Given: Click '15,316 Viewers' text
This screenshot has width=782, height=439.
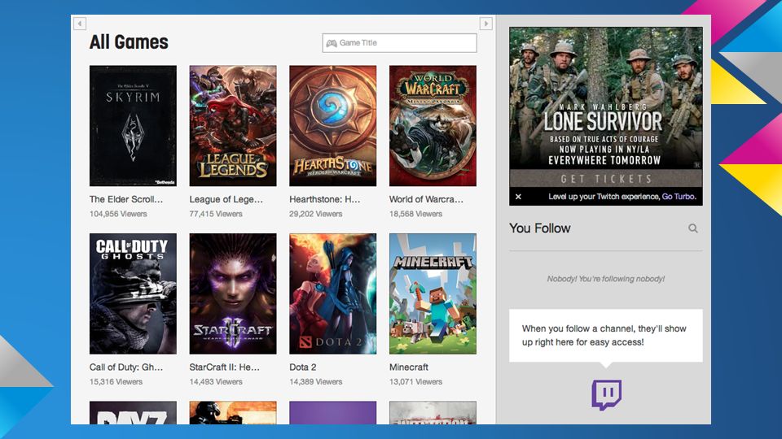Looking at the screenshot, I should [x=116, y=382].
